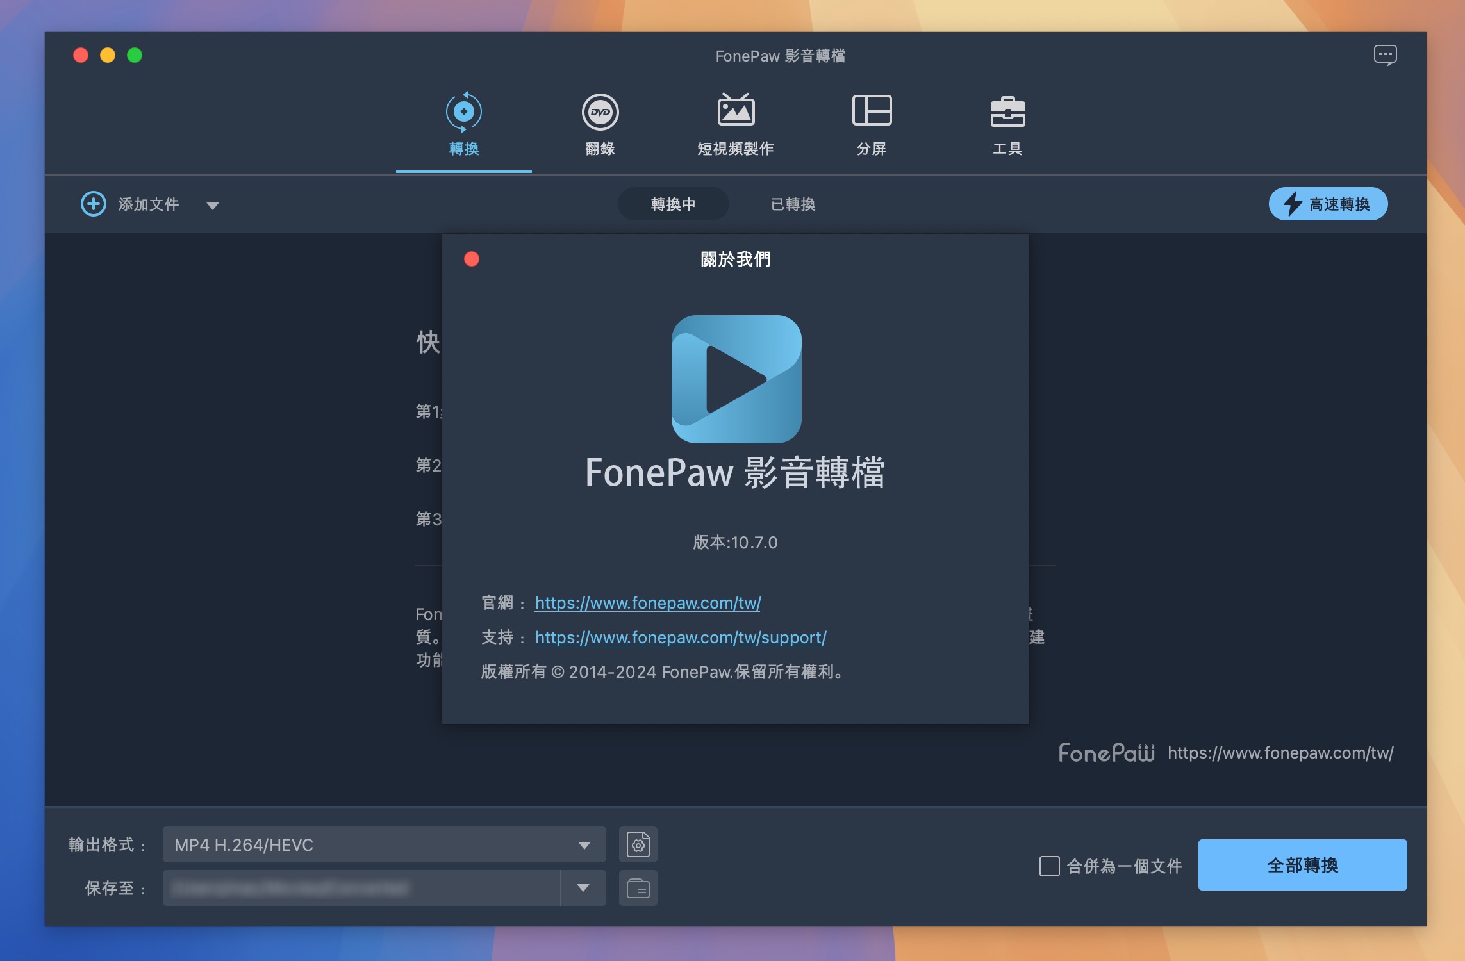Open output format settings gear icon
The height and width of the screenshot is (961, 1465).
tap(638, 844)
